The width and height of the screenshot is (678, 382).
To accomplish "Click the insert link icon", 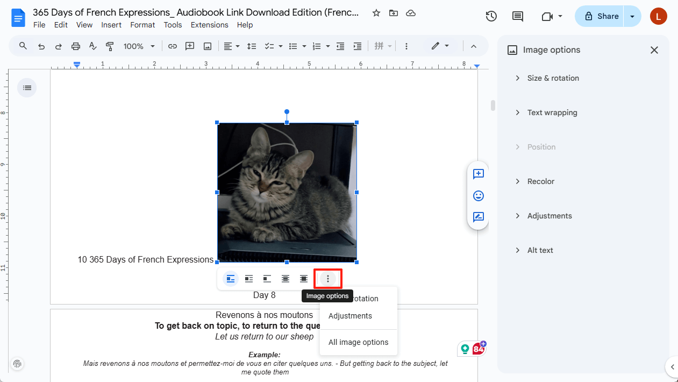I will click(173, 46).
